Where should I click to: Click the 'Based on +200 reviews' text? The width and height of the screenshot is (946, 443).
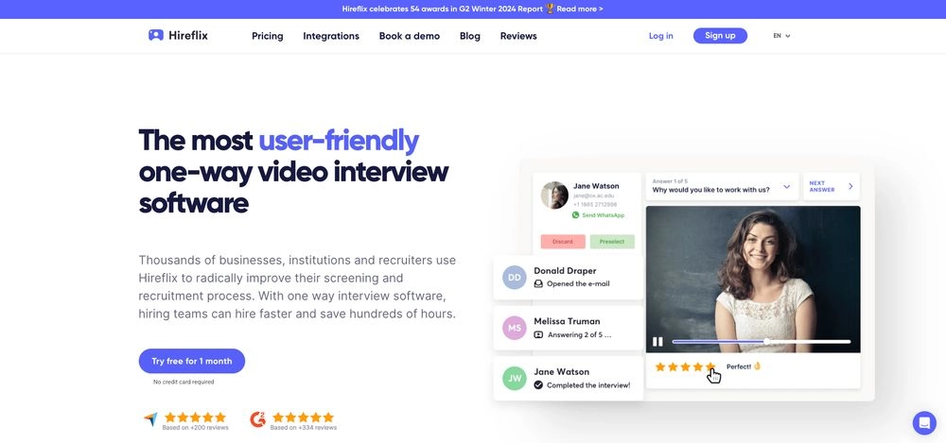pyautogui.click(x=196, y=428)
